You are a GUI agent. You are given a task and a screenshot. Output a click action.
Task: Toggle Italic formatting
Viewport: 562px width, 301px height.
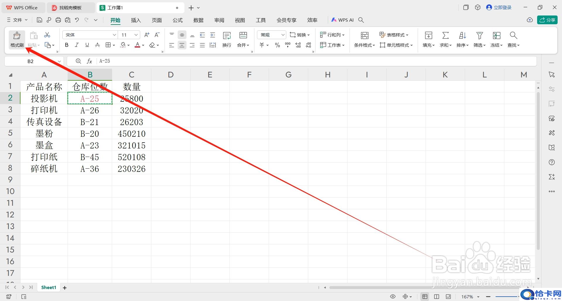[x=77, y=45]
